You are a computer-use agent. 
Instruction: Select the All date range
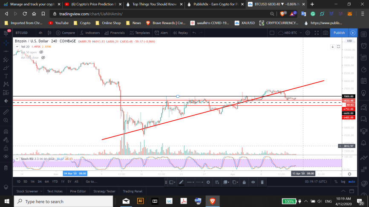(x=76, y=181)
